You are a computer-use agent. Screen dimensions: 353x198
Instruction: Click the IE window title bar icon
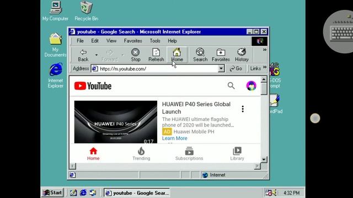tap(72, 32)
